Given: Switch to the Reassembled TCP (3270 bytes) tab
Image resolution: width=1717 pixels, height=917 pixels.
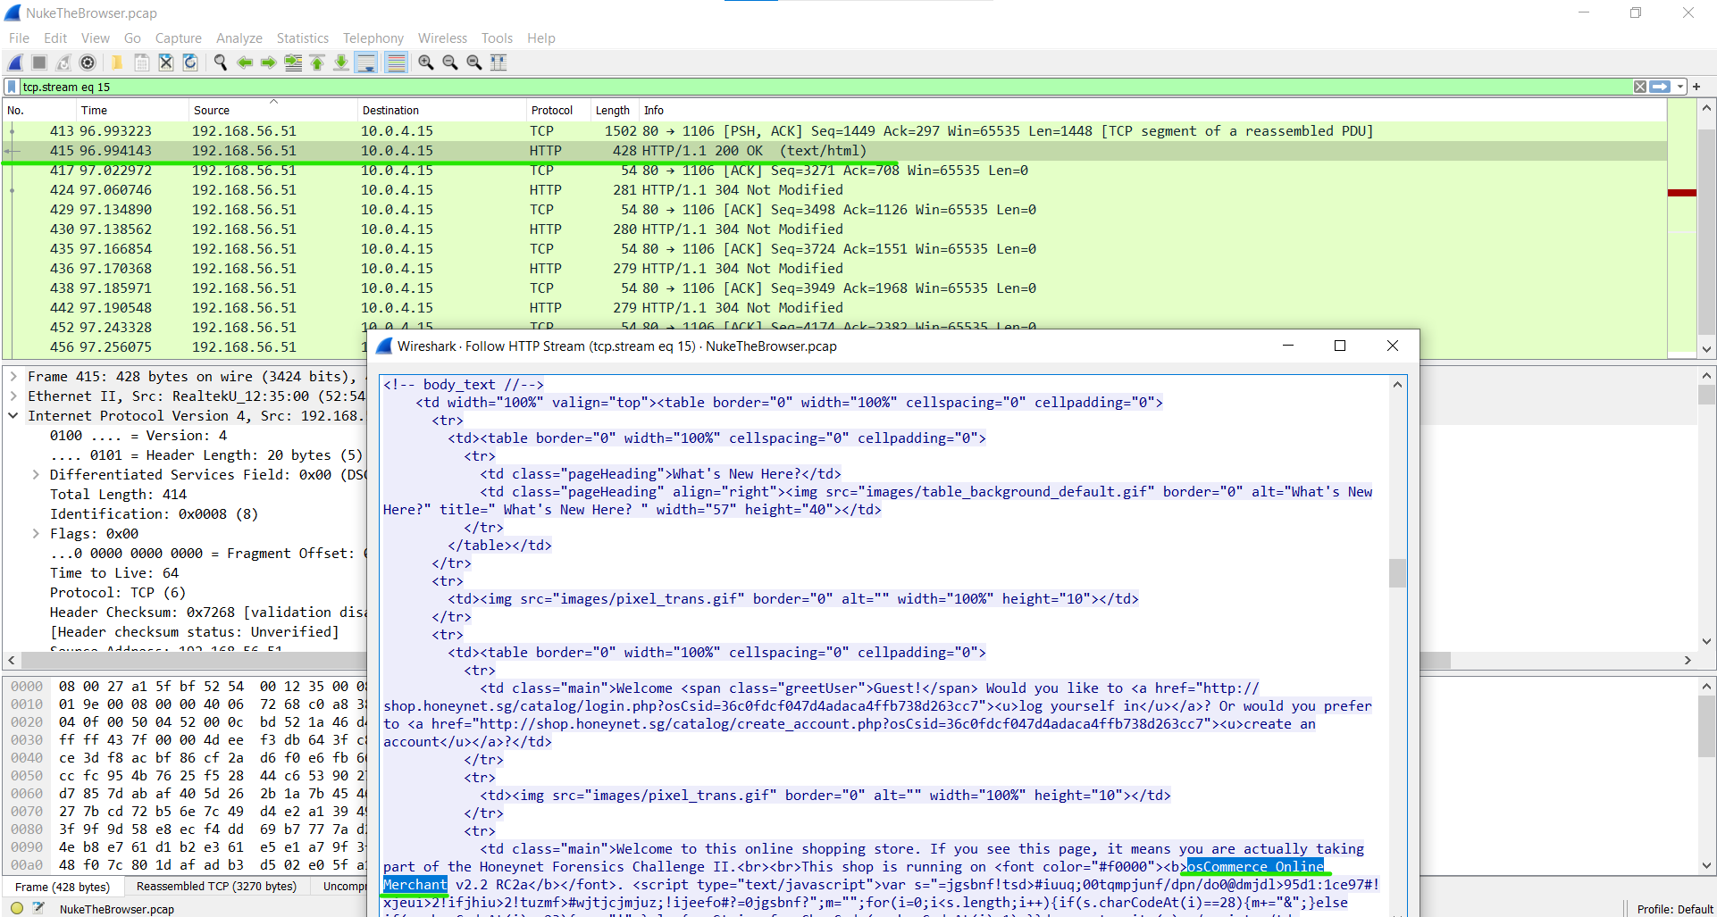Looking at the screenshot, I should tap(216, 887).
